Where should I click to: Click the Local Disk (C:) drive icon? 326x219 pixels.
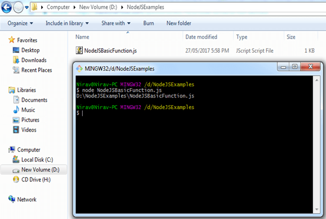click(x=16, y=159)
